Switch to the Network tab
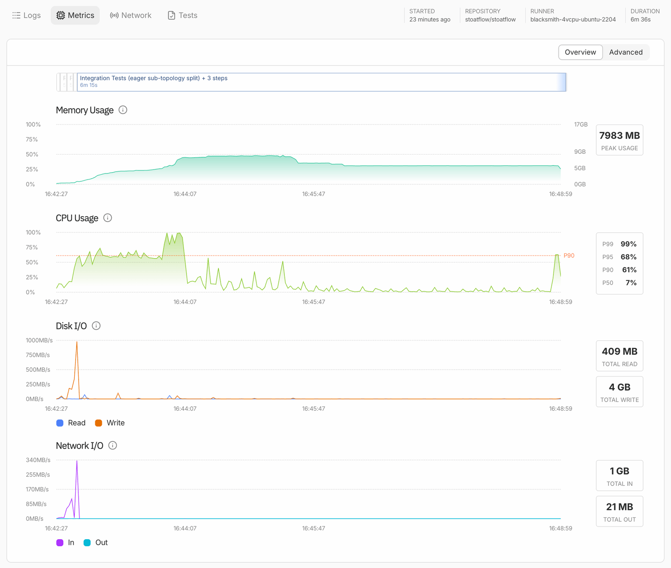Viewport: 671px width, 568px height. pyautogui.click(x=131, y=15)
